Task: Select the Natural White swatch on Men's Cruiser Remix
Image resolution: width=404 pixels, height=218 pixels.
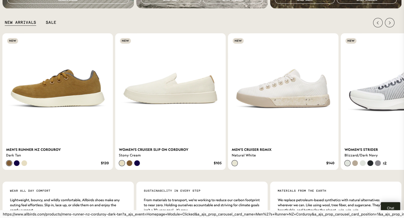Action: pyautogui.click(x=235, y=163)
